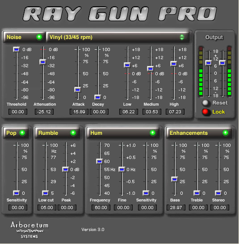Click the left output level meter
The height and width of the screenshot is (244, 239).
coord(201,71)
